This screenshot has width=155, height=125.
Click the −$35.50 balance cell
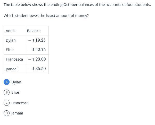point(37,69)
